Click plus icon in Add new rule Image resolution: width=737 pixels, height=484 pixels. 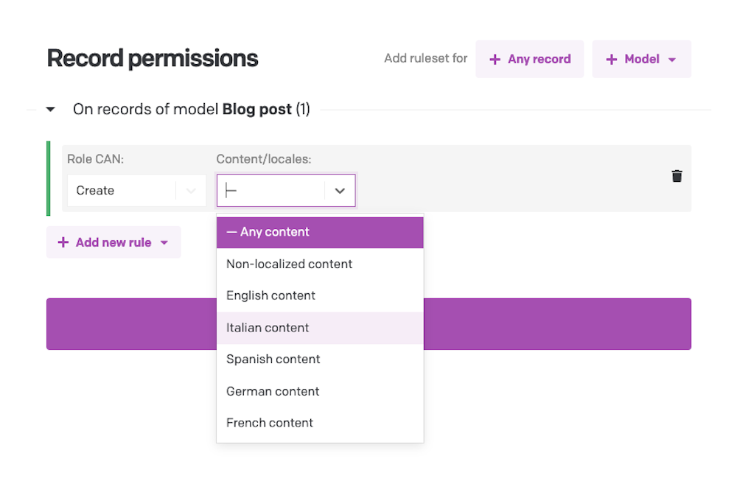tap(63, 242)
